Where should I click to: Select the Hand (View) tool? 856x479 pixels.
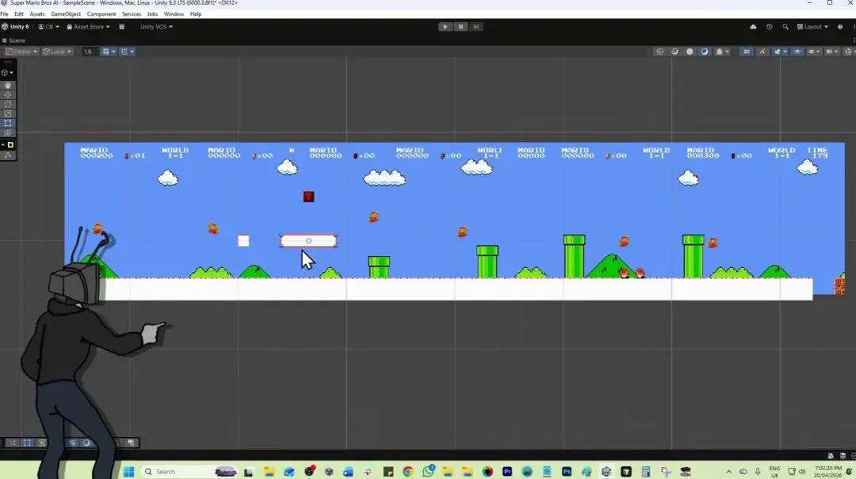(x=8, y=85)
